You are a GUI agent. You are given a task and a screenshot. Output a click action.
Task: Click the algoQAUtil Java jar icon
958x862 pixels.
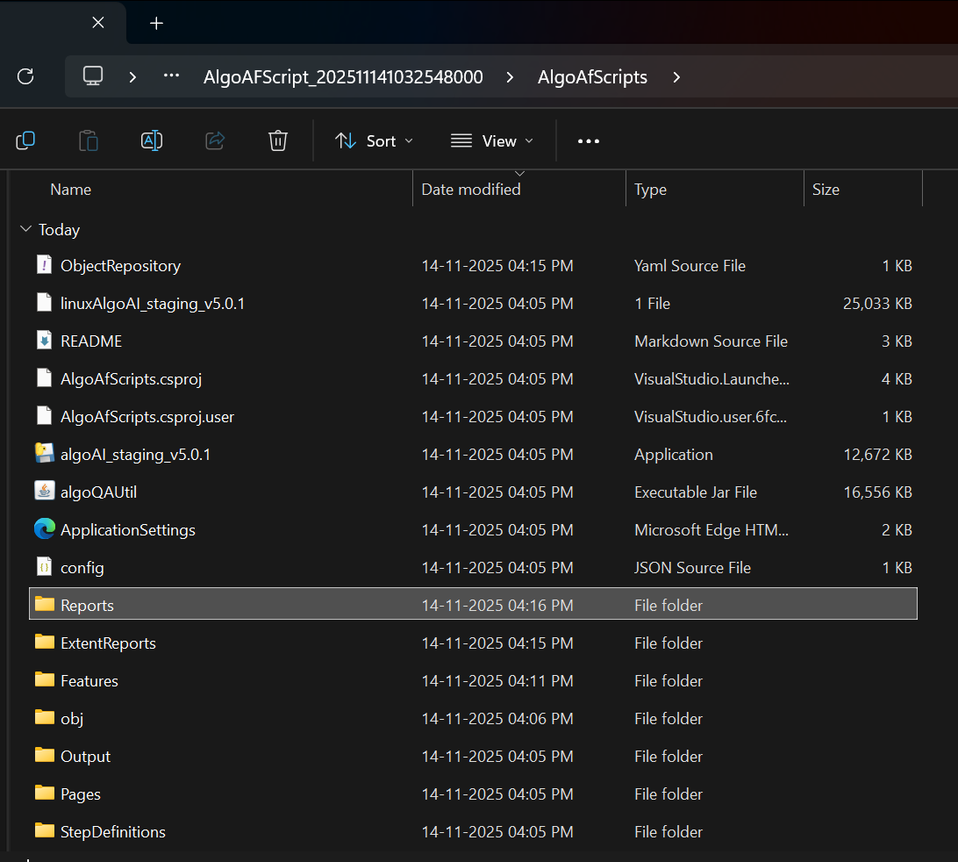tap(45, 492)
